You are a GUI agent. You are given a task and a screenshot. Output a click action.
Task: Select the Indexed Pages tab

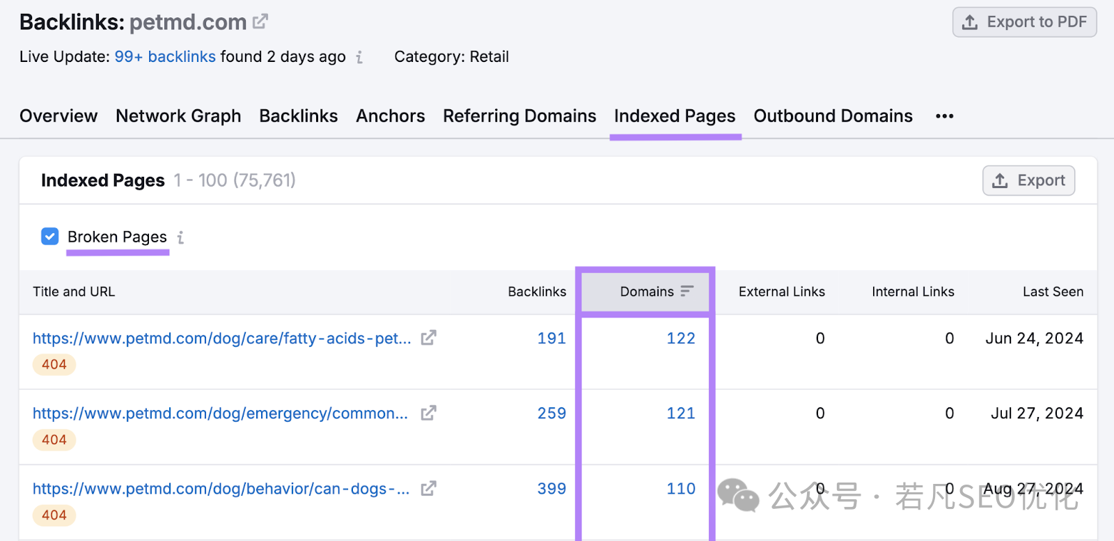(675, 116)
